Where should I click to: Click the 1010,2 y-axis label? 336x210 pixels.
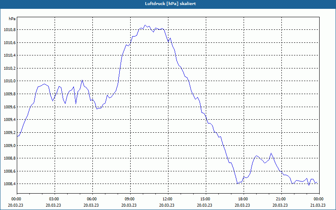pyautogui.click(x=10, y=68)
